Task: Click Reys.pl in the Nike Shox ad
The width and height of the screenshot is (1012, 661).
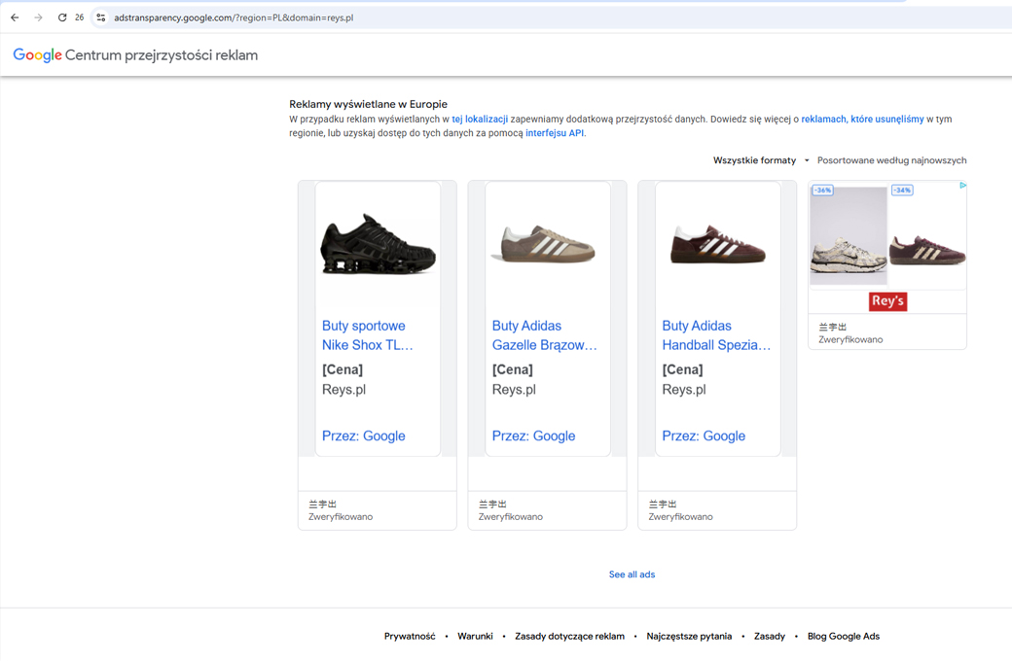Action: coord(344,390)
